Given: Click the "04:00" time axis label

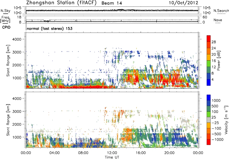Looking at the screenshot, I should tap(54, 153).
